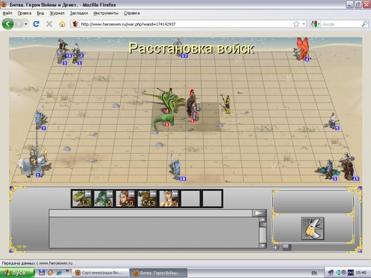Go to the Home page icon

(62, 24)
